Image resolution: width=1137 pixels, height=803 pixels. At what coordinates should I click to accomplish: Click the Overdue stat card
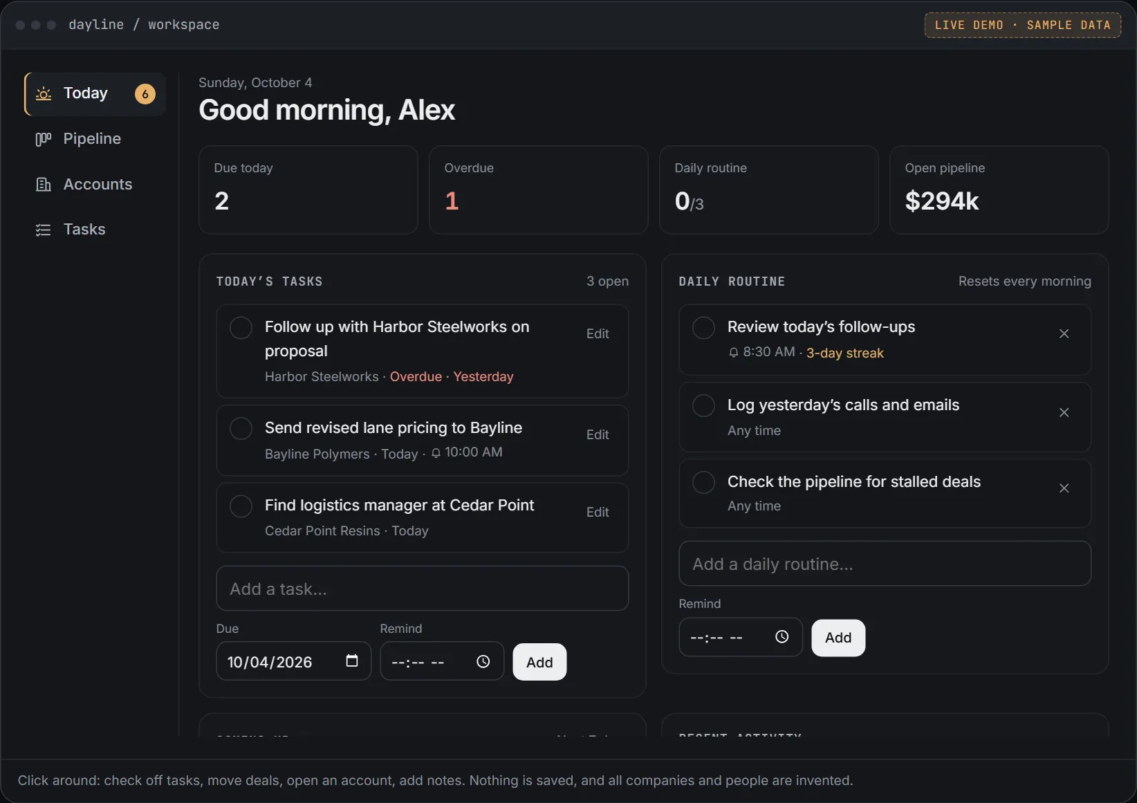click(x=539, y=190)
